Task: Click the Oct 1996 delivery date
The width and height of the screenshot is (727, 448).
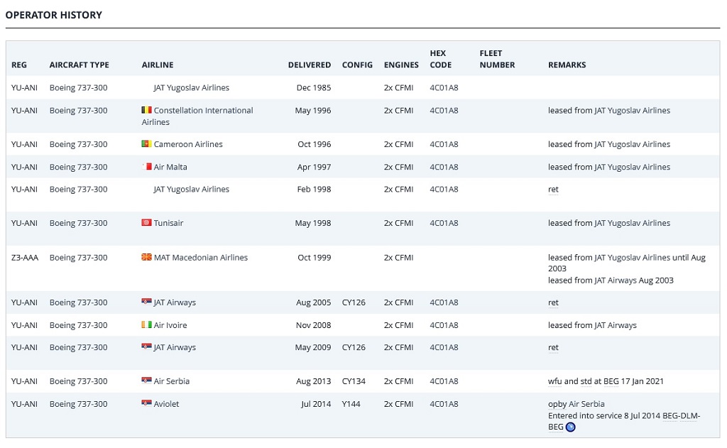Action: [x=315, y=144]
